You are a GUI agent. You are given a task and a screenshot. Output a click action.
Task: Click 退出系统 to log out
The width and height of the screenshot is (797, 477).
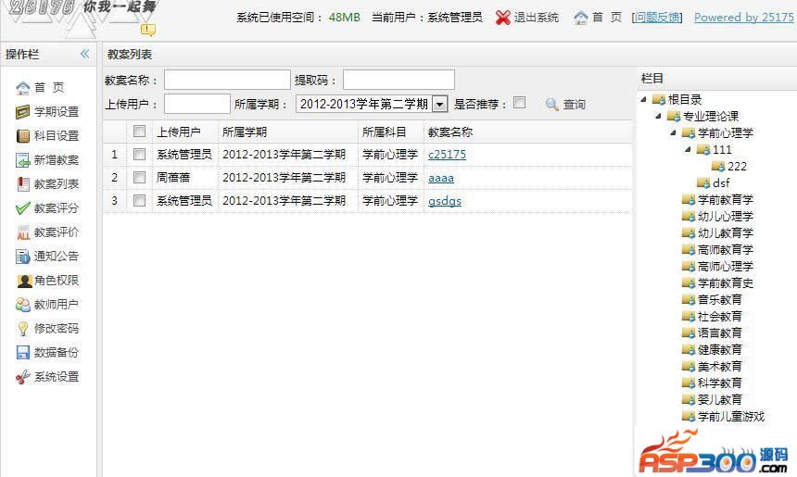pyautogui.click(x=537, y=18)
